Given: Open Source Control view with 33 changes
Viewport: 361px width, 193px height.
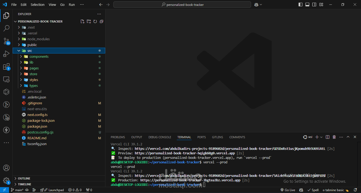Looking at the screenshot, I should click(x=6, y=41).
